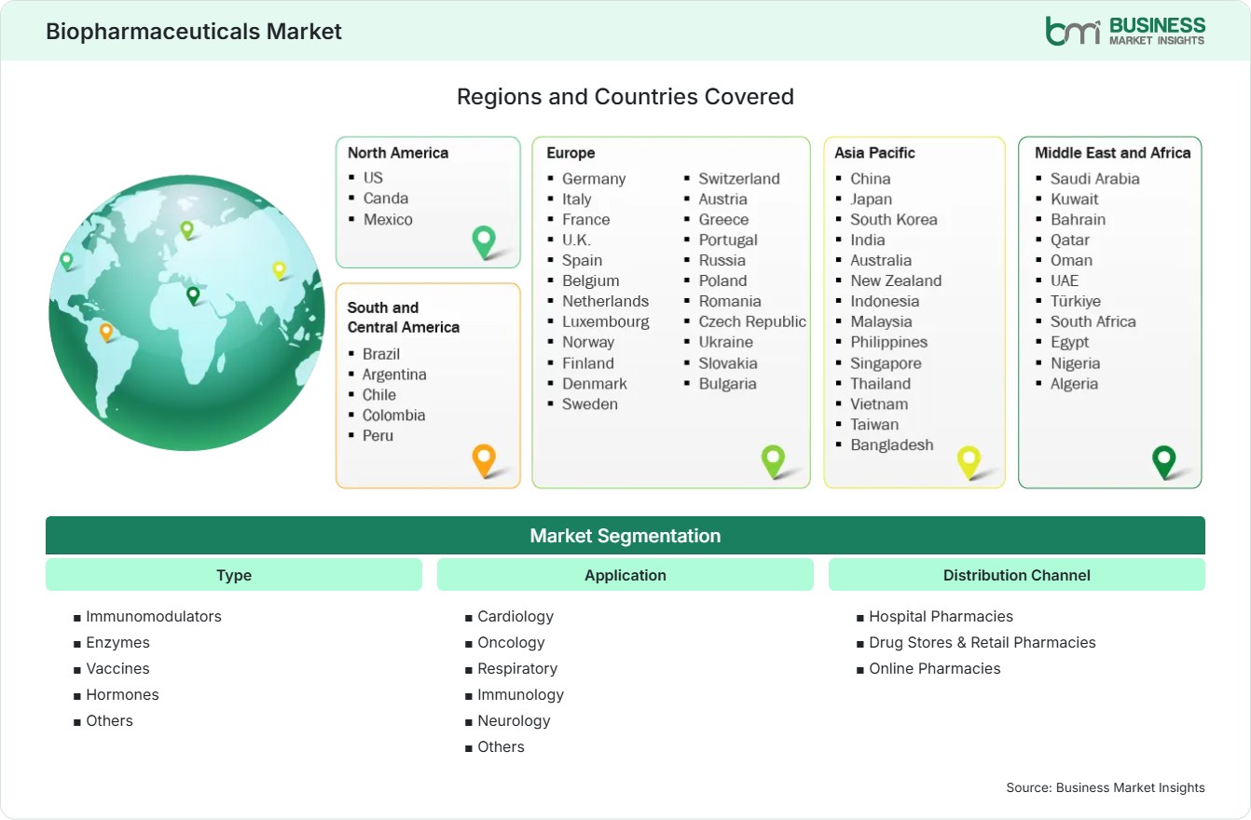Click Oncology under Application
This screenshot has width=1251, height=820.
(511, 643)
